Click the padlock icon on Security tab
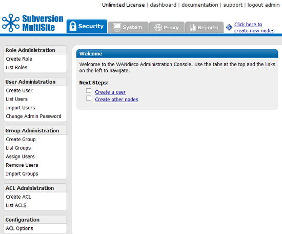 (73, 26)
